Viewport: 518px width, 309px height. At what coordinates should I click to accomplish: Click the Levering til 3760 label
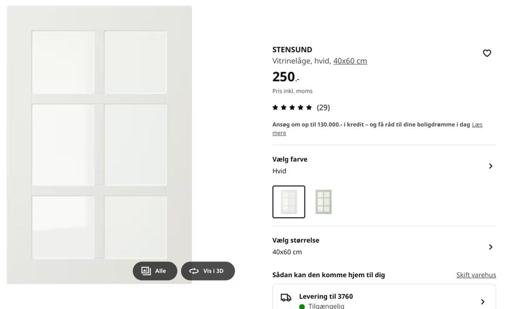click(326, 297)
